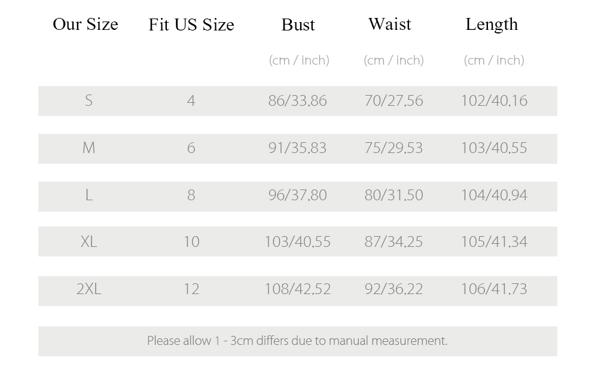Click the length value 106/41.73

coord(495,289)
